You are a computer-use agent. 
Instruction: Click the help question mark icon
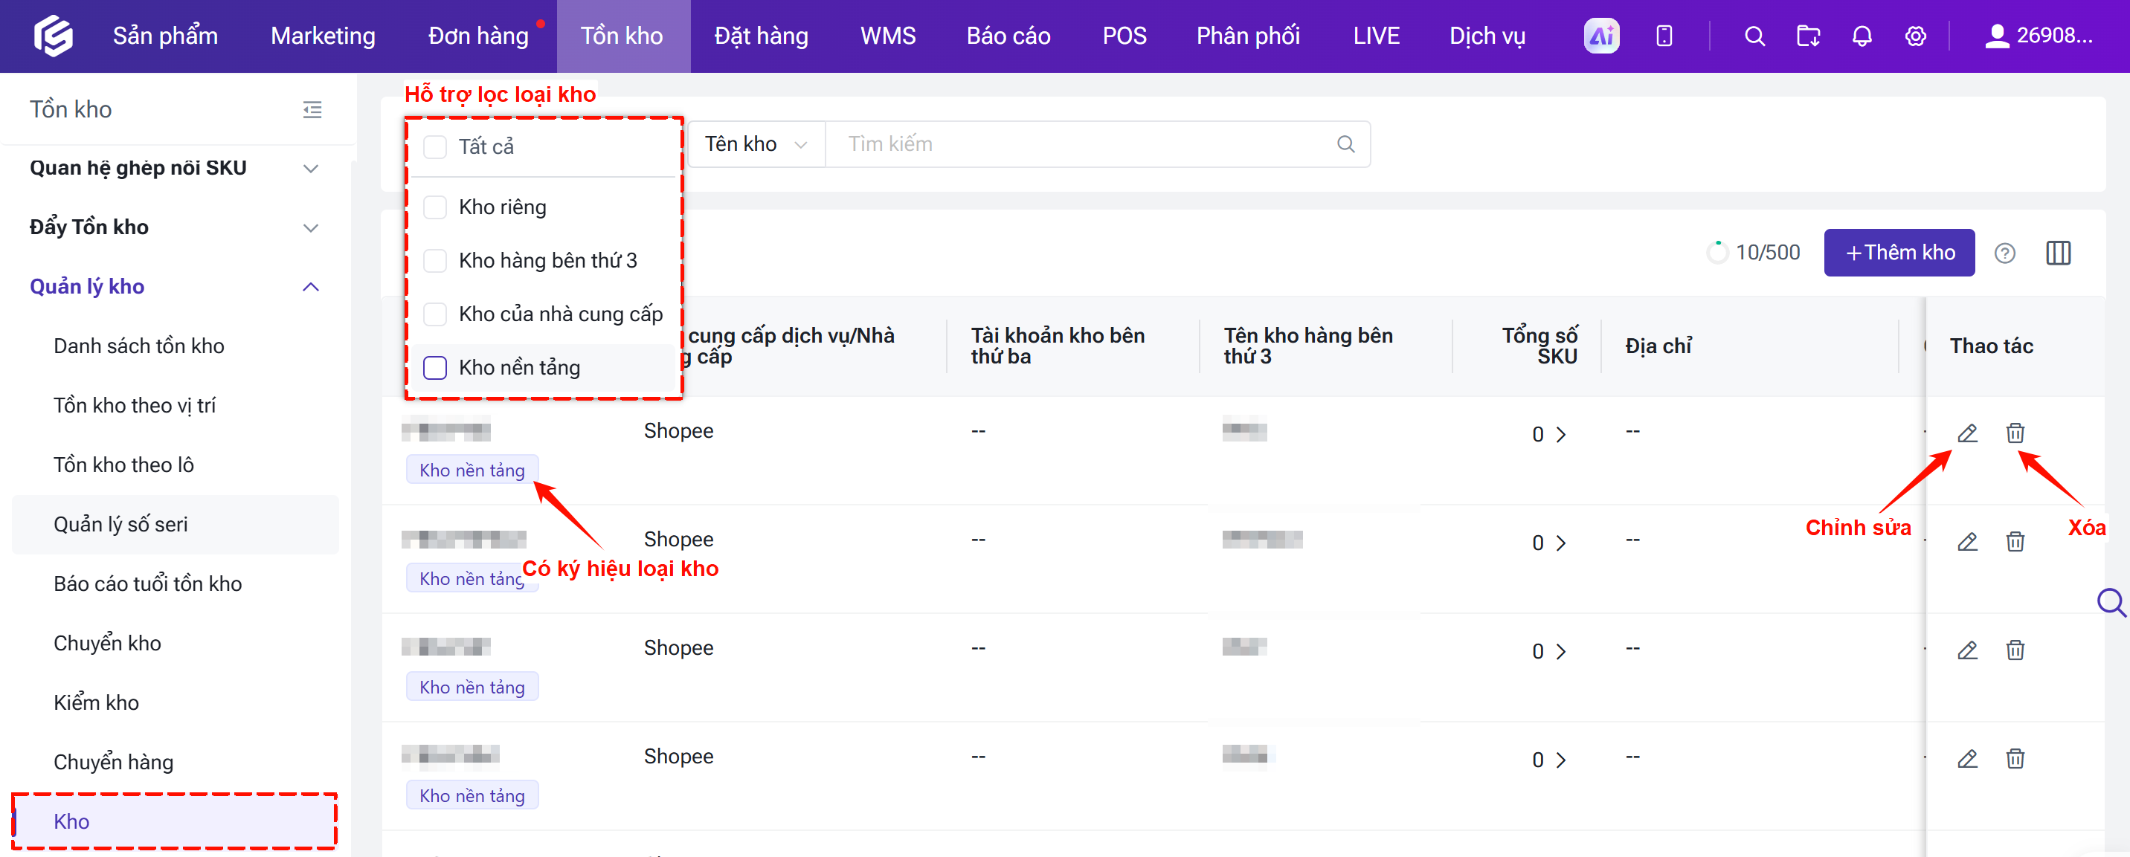[x=2004, y=253]
